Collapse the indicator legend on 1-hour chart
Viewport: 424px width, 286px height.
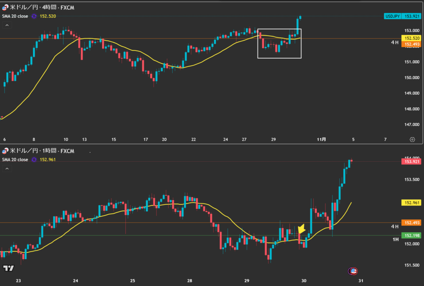pos(7,169)
